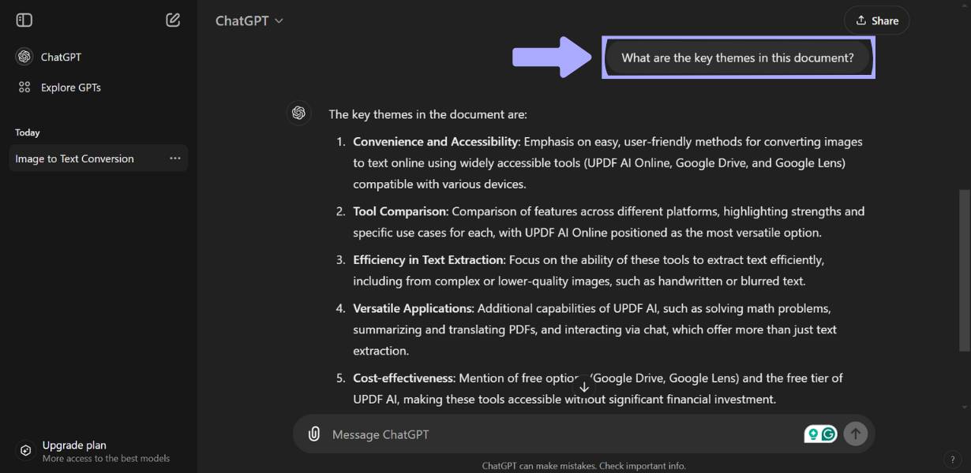971x473 pixels.
Task: Click the 'Efficiency in Text Extraction' heading
Action: coord(428,259)
